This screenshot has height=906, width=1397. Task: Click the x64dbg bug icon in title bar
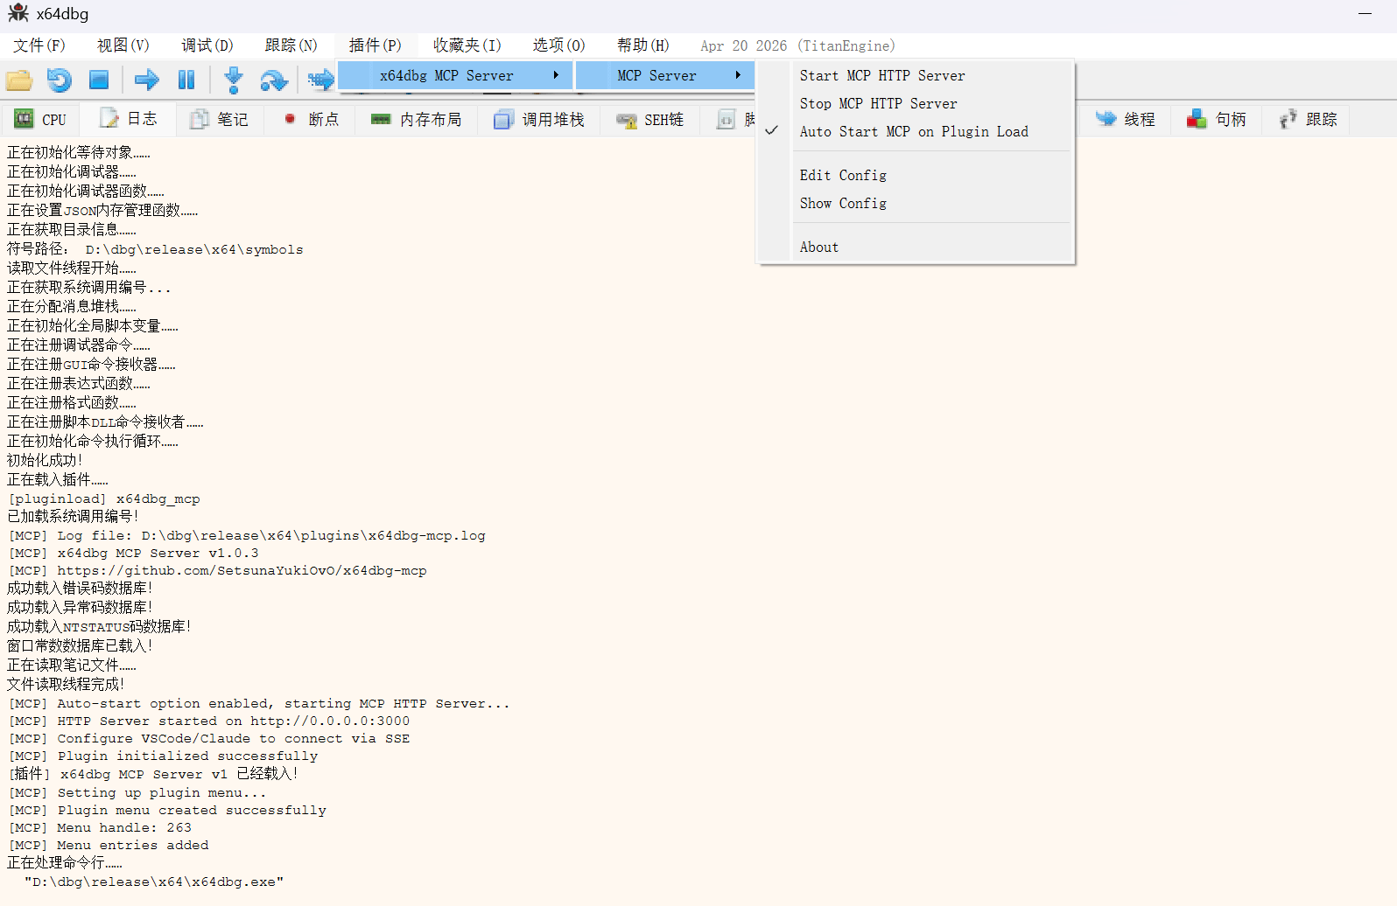pyautogui.click(x=18, y=13)
